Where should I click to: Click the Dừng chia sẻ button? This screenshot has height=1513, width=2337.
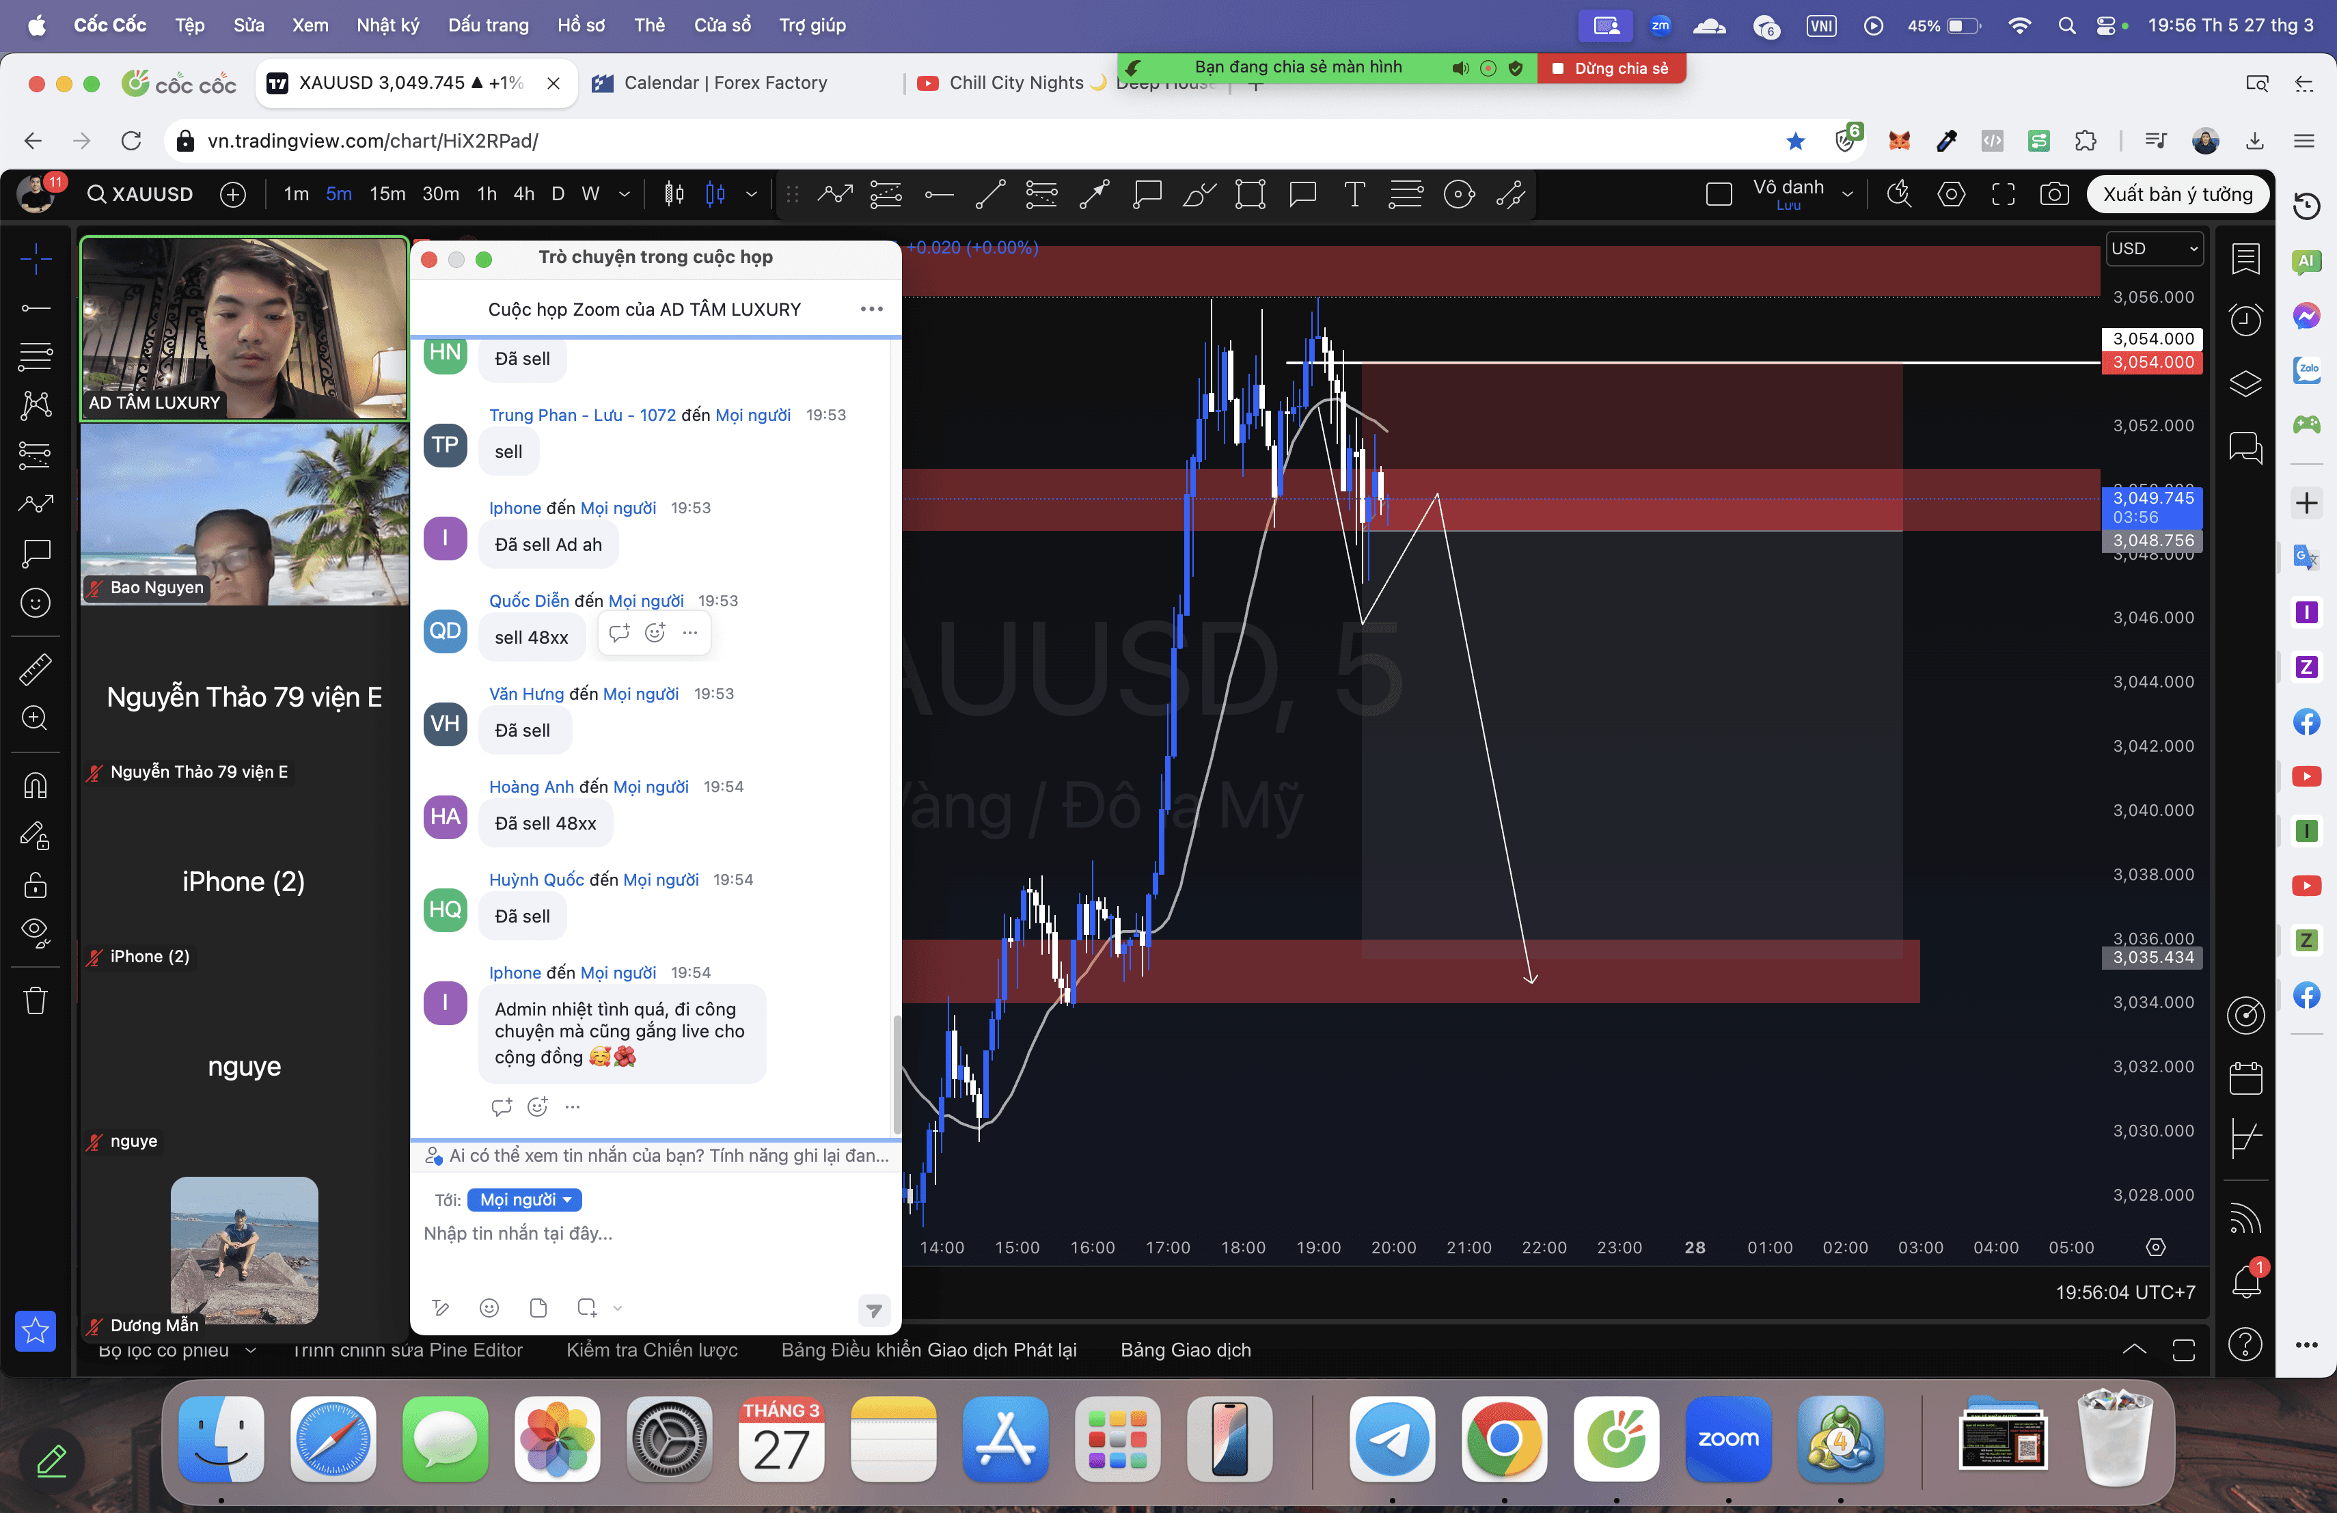coord(1611,68)
